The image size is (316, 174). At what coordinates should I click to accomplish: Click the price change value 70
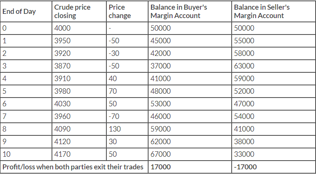pyautogui.click(x=127, y=91)
